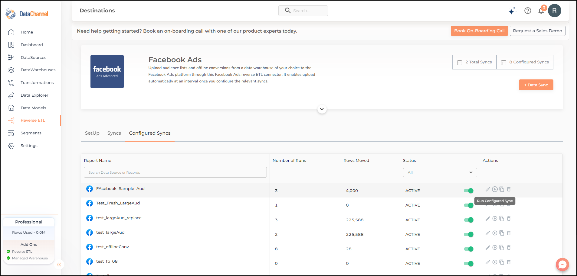Open the Status filter dropdown showing All
The width and height of the screenshot is (577, 276).
tap(440, 173)
